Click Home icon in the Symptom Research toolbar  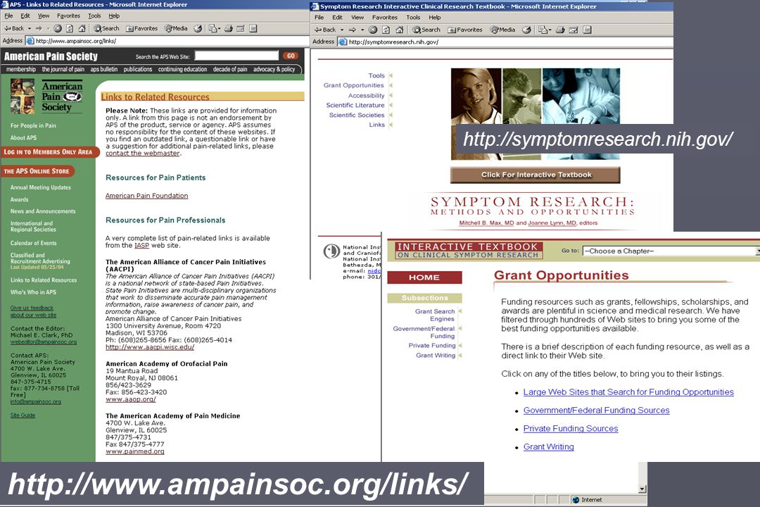pyautogui.click(x=400, y=30)
